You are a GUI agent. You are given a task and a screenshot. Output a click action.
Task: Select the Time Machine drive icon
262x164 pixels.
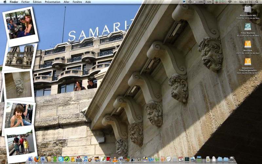248,27
